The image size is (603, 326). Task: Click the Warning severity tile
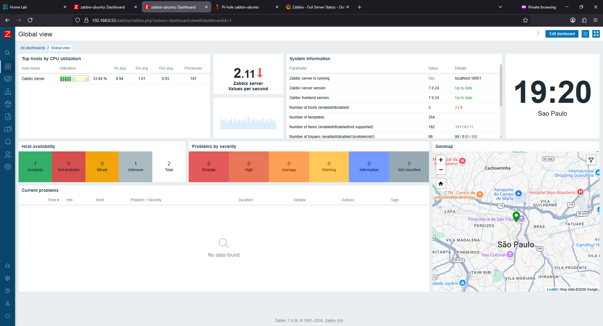pyautogui.click(x=329, y=167)
